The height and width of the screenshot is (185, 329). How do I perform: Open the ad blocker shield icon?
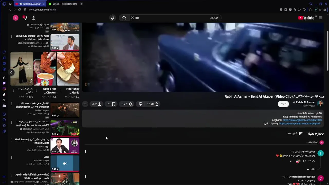pyautogui.click(x=290, y=10)
